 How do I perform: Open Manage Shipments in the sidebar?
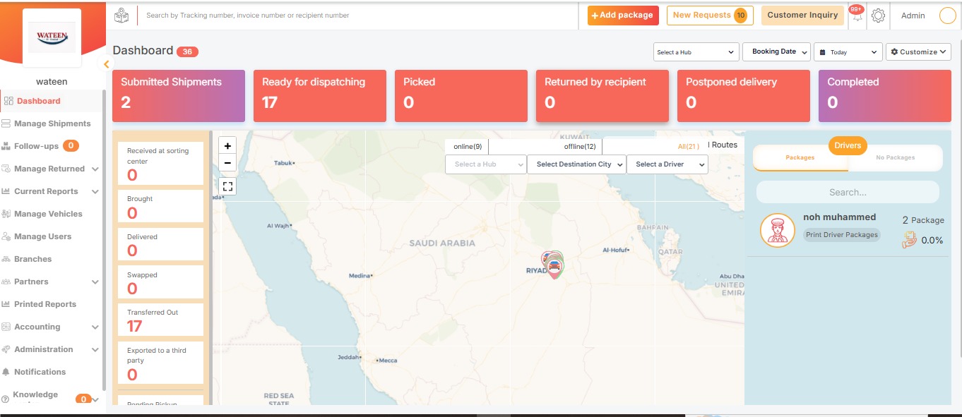point(52,123)
